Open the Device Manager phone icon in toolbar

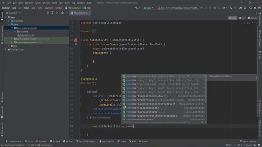coord(245,8)
